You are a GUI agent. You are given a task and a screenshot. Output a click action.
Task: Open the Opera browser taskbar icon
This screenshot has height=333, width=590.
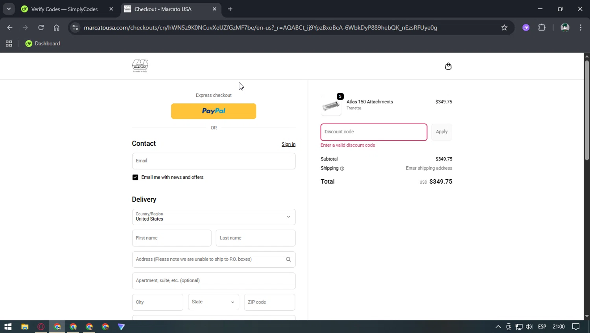41,327
